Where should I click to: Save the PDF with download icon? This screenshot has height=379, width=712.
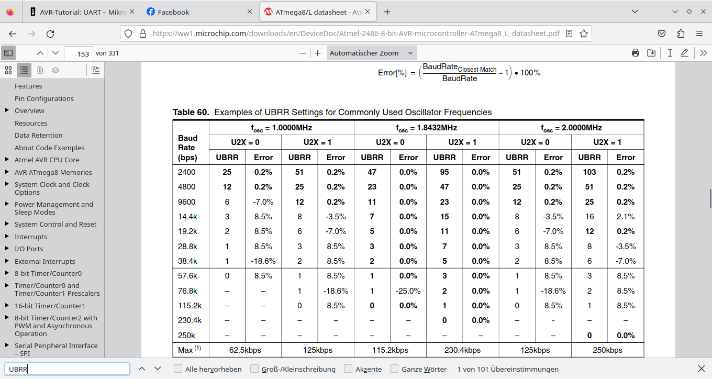coord(651,53)
